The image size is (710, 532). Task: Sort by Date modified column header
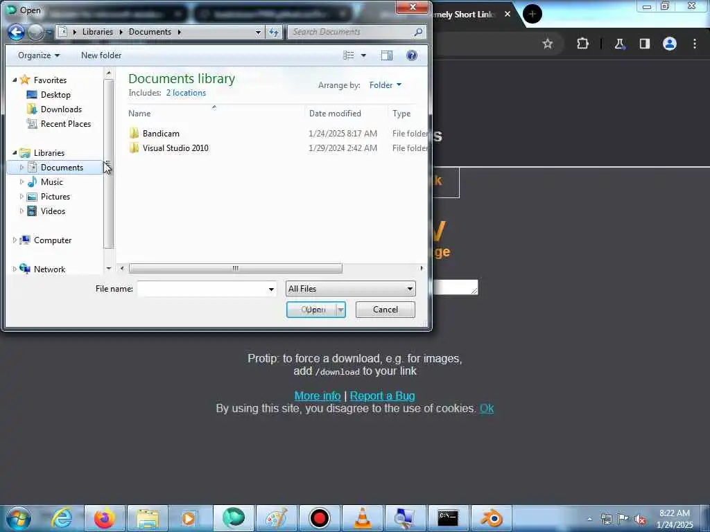point(346,114)
